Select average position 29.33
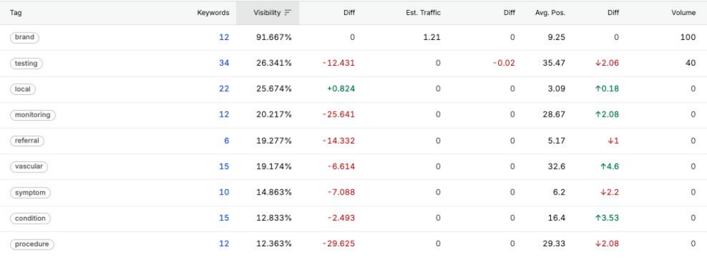This screenshot has height=268, width=707. pos(554,244)
